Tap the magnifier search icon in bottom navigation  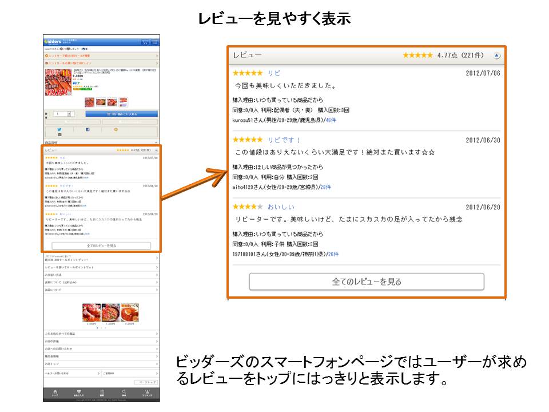[x=124, y=392]
